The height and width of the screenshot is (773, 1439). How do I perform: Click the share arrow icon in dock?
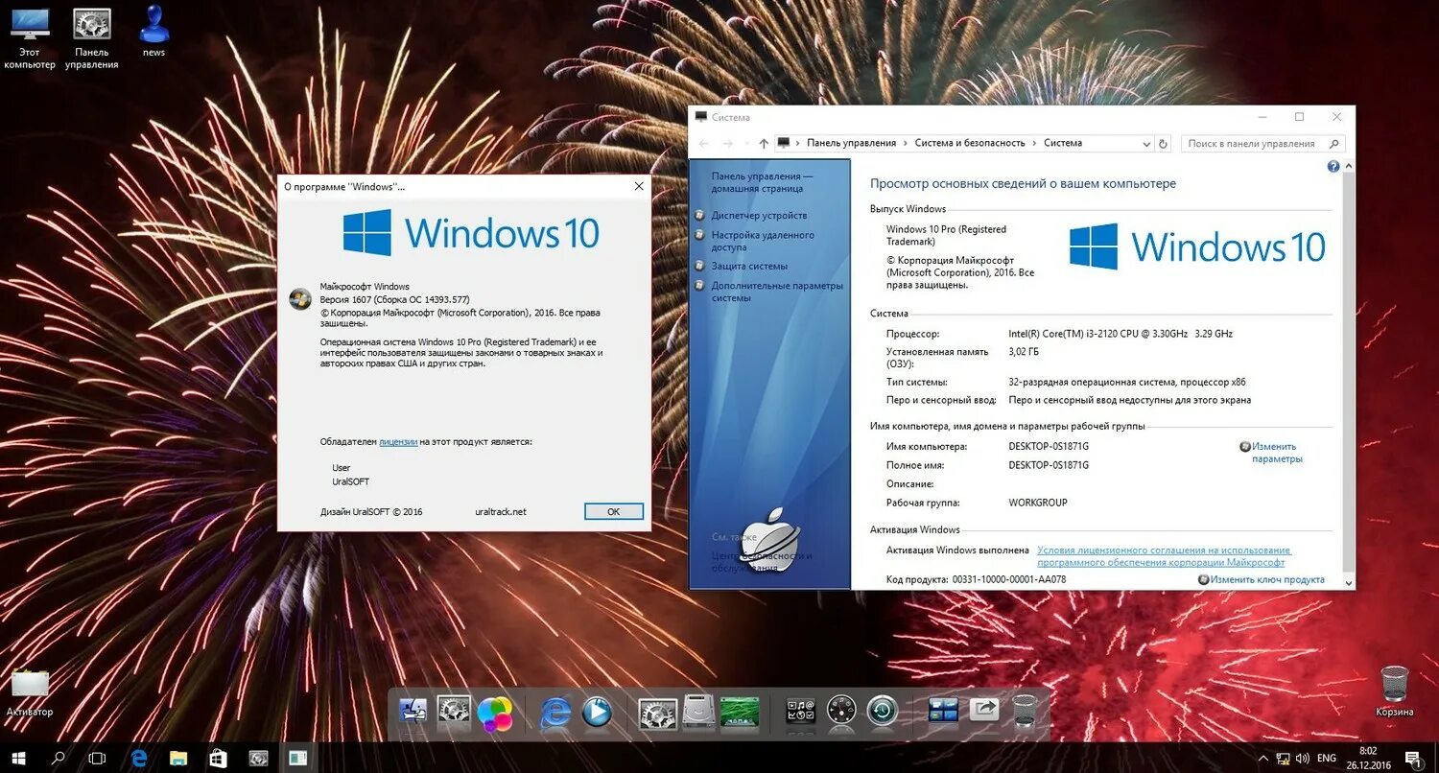[983, 711]
